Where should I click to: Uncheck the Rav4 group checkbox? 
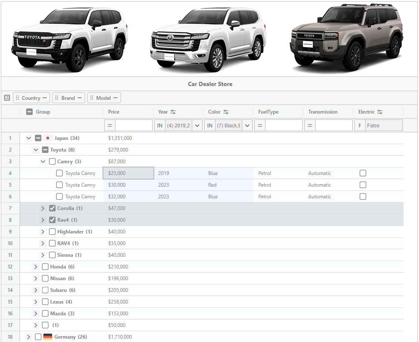point(53,220)
